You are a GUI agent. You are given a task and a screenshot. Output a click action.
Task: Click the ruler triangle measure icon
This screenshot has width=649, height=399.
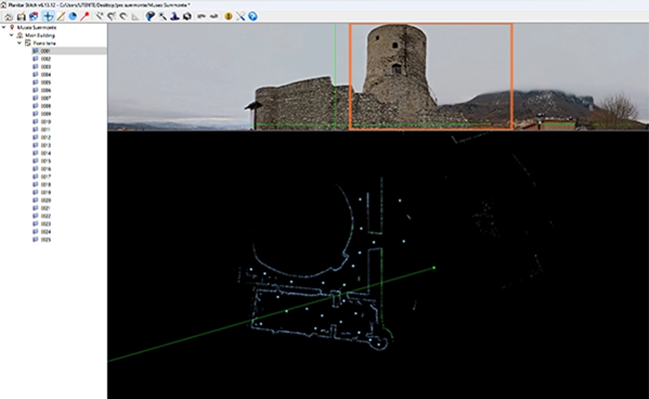(135, 16)
